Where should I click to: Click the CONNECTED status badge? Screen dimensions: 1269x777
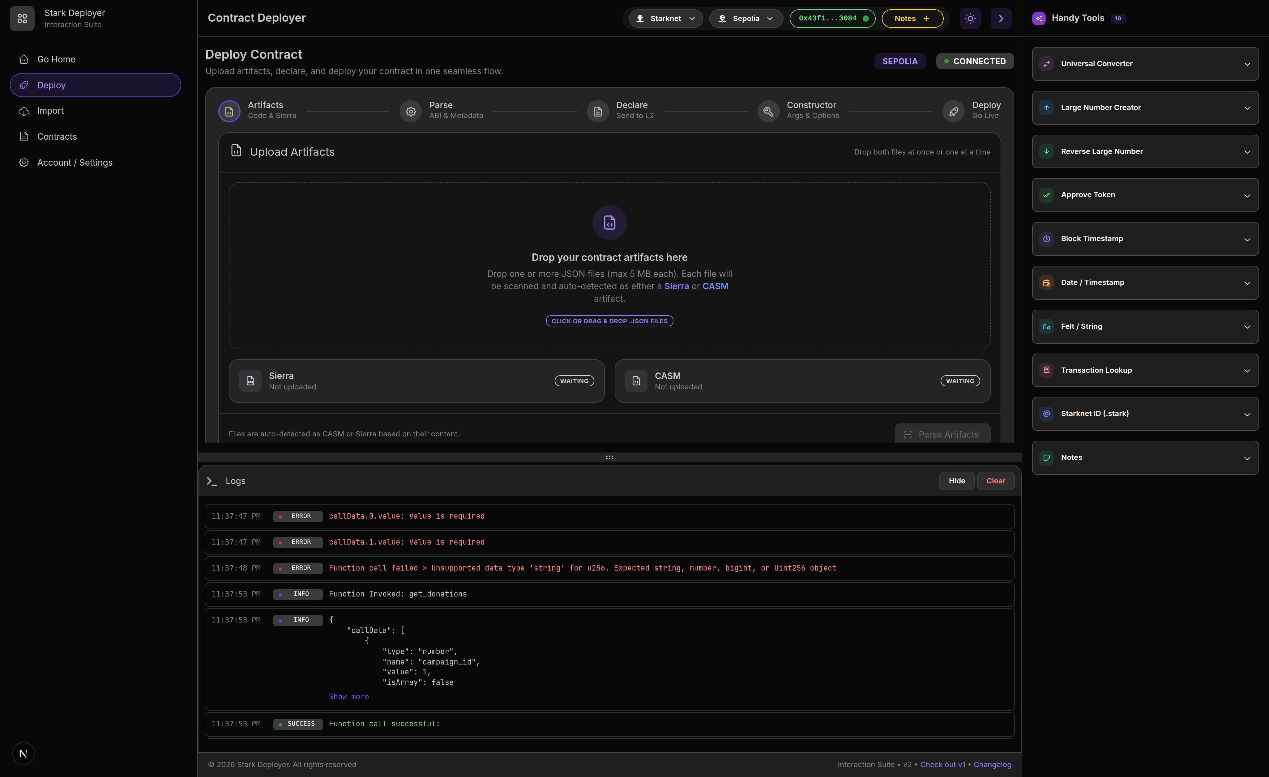[x=974, y=61]
